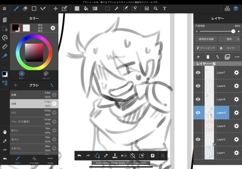Decrease opacity with minus button
242x169 pixels.
(x=197, y=31)
